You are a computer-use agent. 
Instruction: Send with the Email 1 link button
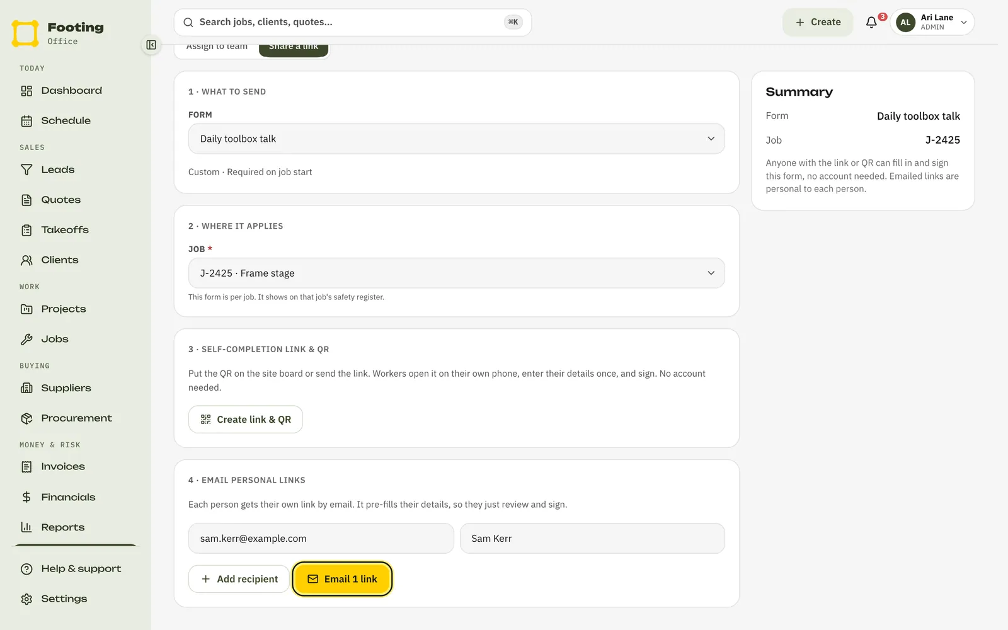(x=342, y=579)
